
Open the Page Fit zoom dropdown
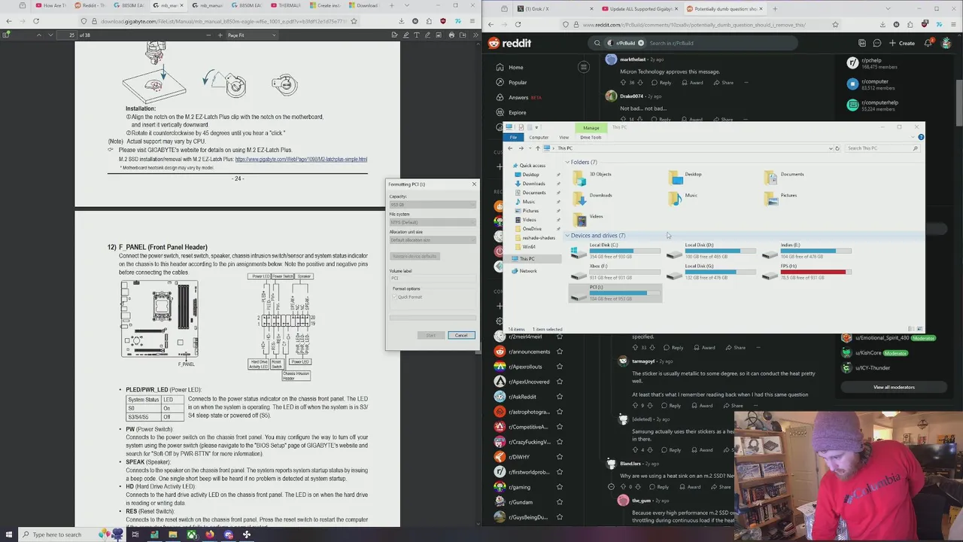(251, 35)
